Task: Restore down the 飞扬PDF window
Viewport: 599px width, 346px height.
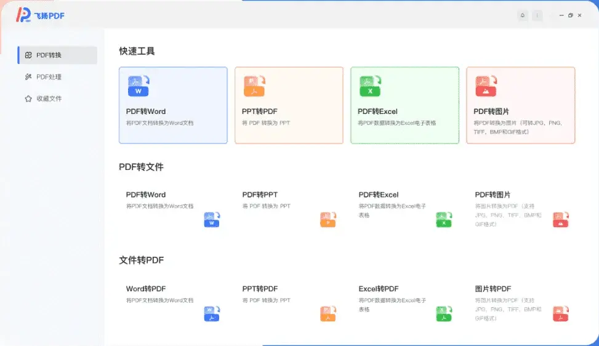Action: (570, 15)
